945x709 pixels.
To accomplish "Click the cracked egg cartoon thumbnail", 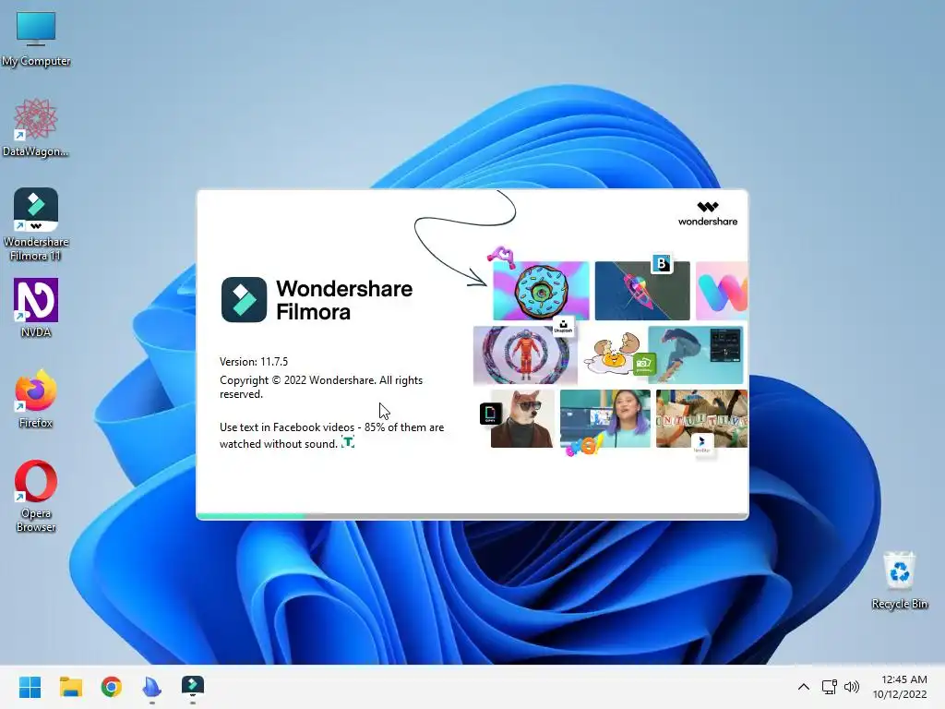I will point(614,354).
